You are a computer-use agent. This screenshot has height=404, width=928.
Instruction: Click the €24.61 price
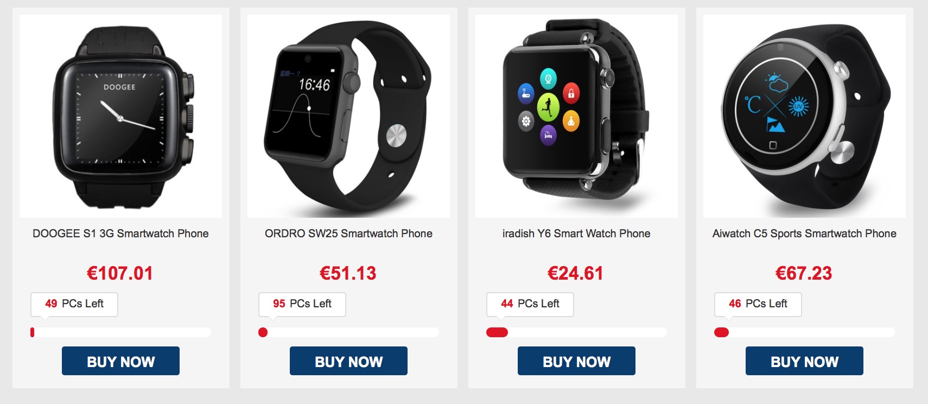point(576,273)
